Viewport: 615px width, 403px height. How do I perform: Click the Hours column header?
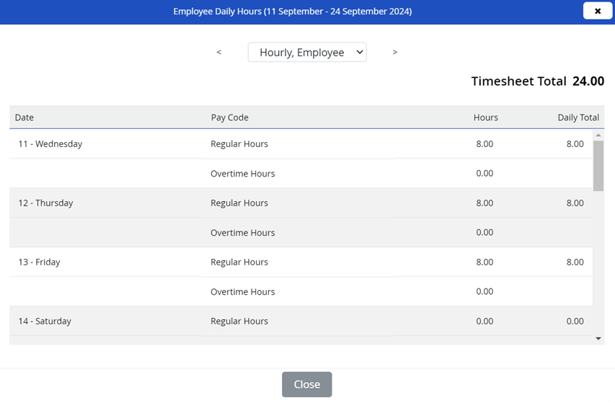[x=485, y=118]
